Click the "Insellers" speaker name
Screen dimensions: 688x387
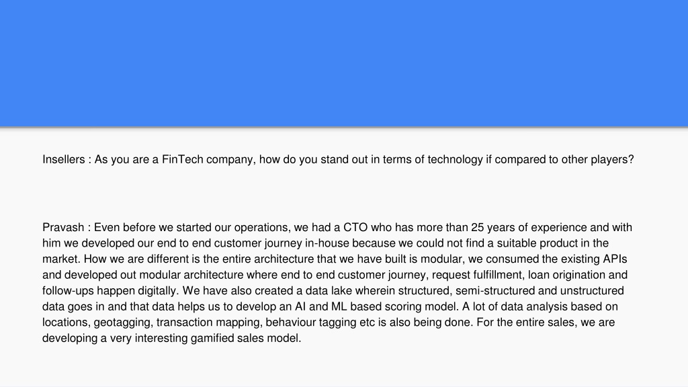pyautogui.click(x=64, y=159)
